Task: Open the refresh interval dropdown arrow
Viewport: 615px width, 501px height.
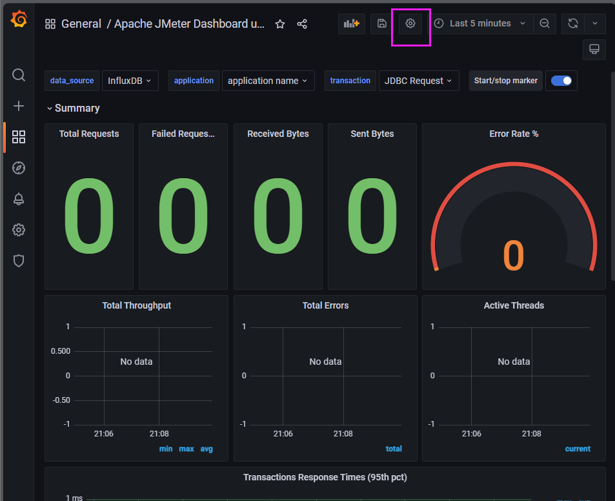Action: (x=595, y=23)
